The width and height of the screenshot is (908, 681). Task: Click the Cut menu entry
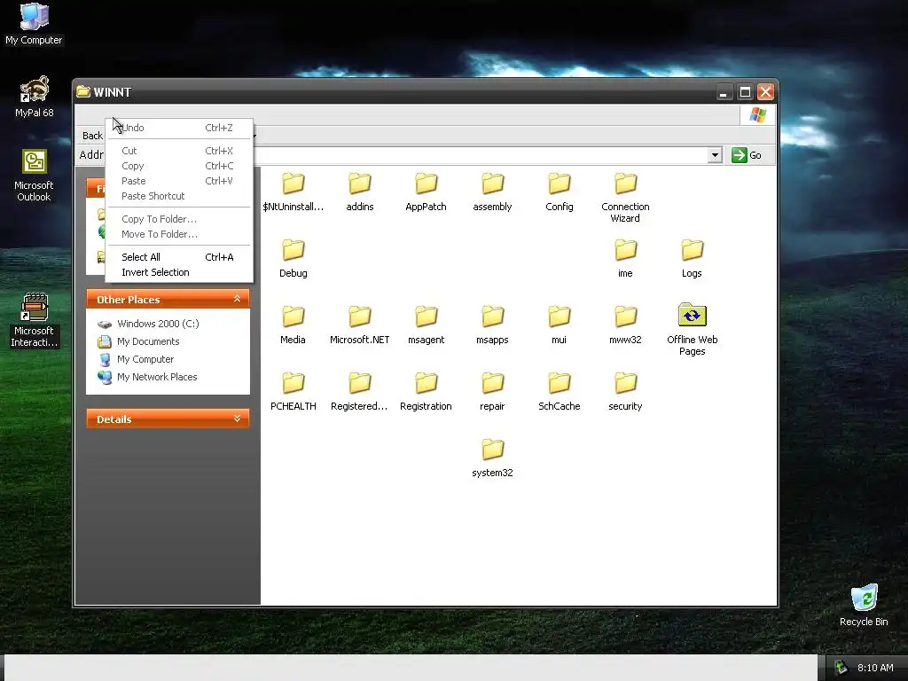(x=179, y=151)
